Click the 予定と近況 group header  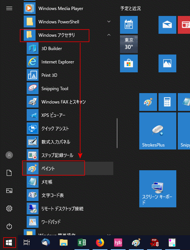[x=130, y=8]
